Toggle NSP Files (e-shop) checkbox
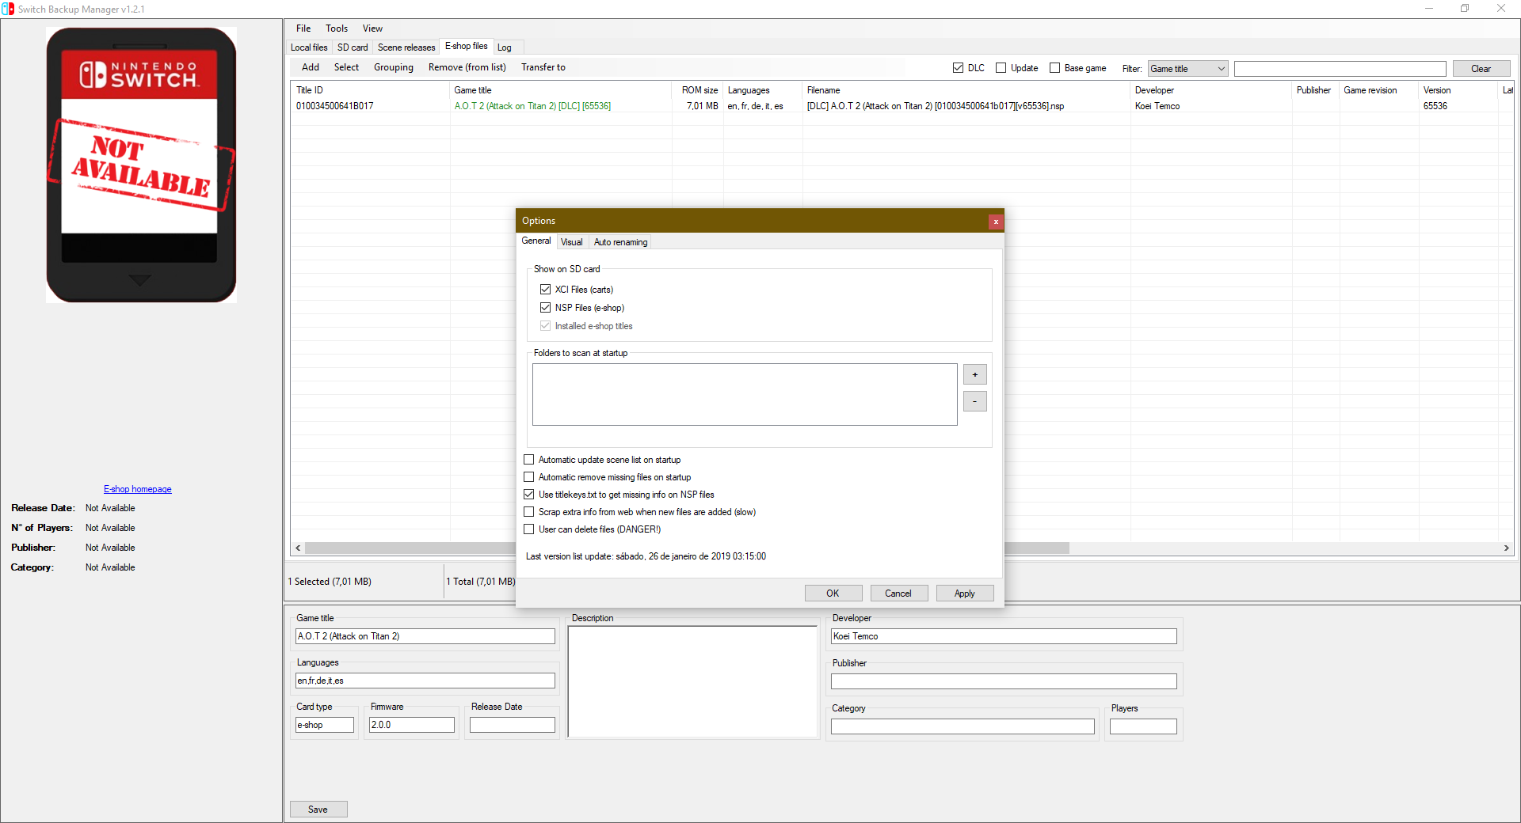The height and width of the screenshot is (823, 1521). [x=545, y=308]
